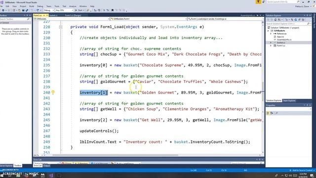Click the pin icon on the Form1.cs tab
The width and height of the screenshot is (316, 178).
44,15
